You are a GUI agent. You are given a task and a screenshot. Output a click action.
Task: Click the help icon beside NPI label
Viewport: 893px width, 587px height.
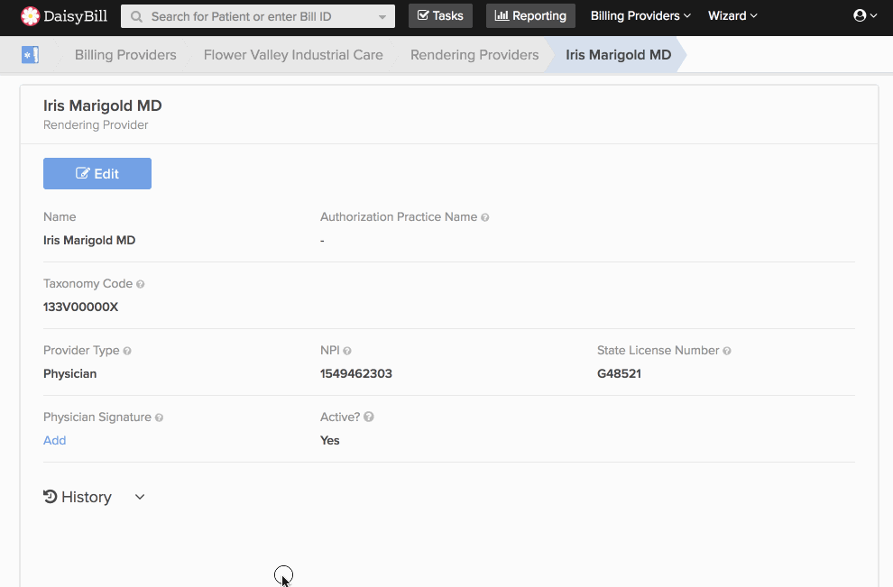[x=348, y=350]
